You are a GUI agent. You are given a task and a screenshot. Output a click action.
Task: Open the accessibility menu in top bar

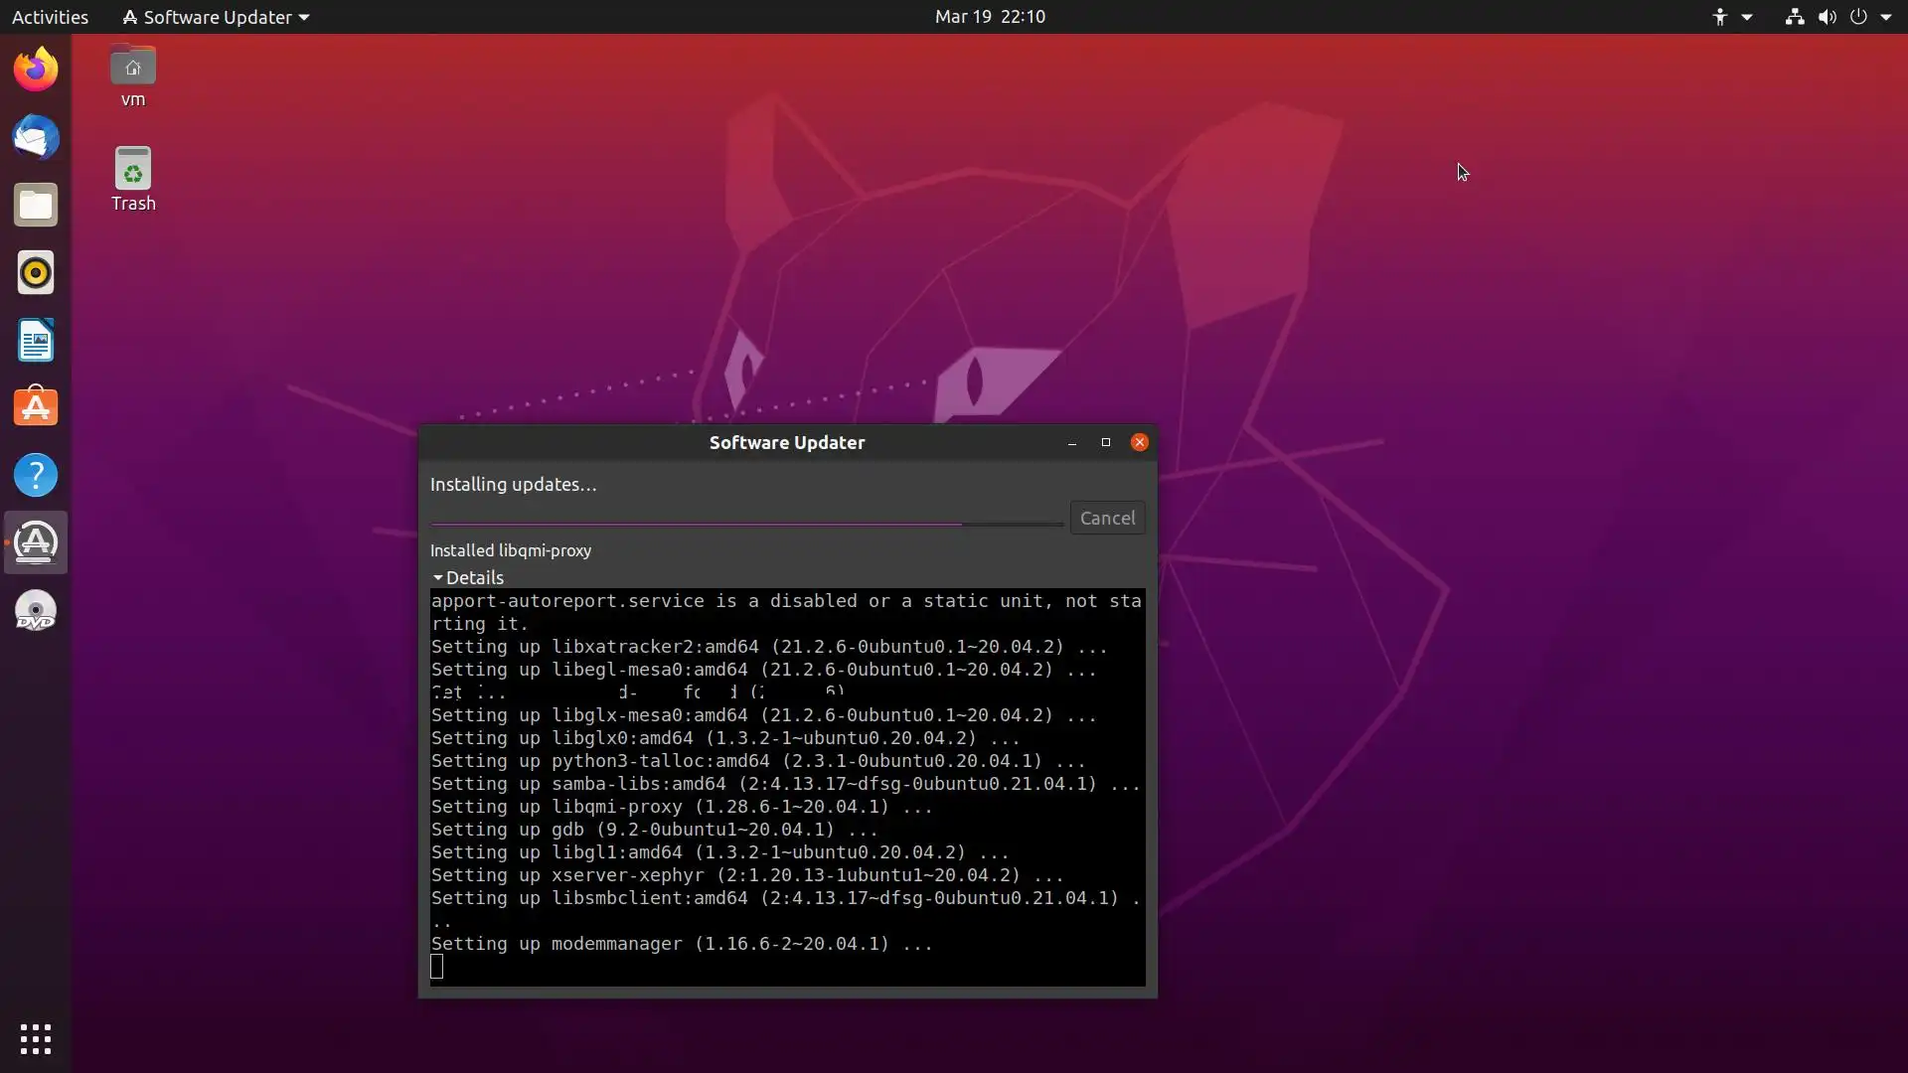pyautogui.click(x=1731, y=17)
